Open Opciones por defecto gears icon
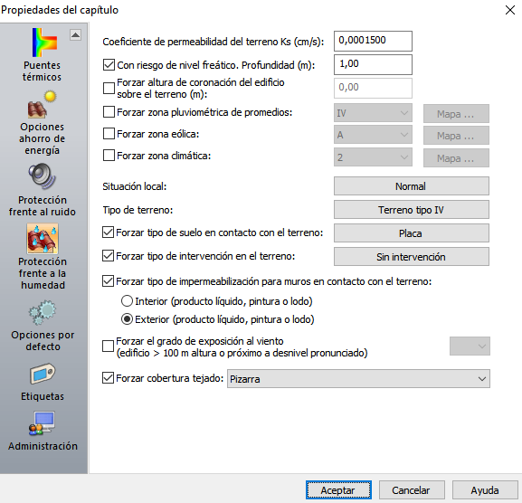This screenshot has height=503, width=522. click(43, 312)
